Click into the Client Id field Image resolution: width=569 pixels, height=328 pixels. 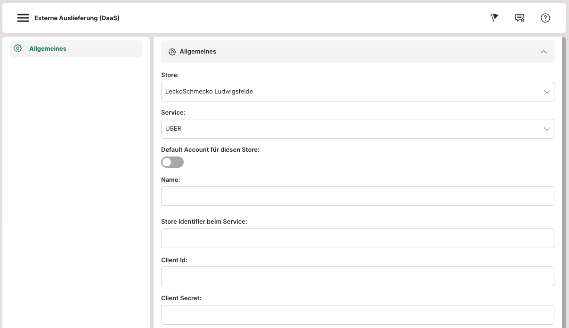point(358,276)
